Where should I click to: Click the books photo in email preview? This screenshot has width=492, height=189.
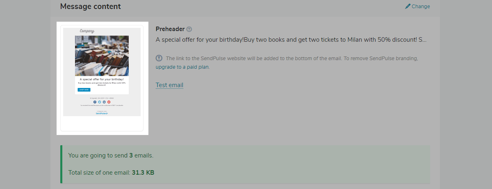pyautogui.click(x=102, y=56)
